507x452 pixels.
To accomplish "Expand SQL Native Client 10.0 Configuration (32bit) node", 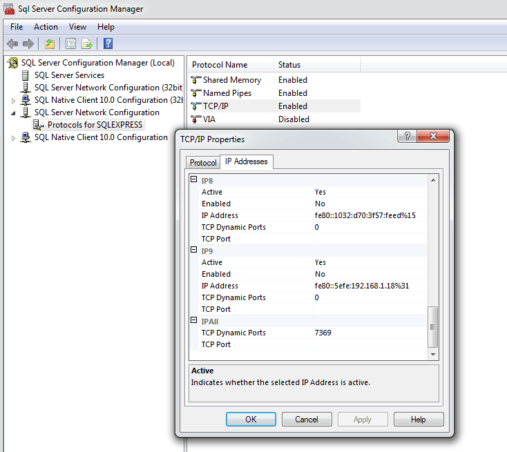I will pyautogui.click(x=13, y=101).
